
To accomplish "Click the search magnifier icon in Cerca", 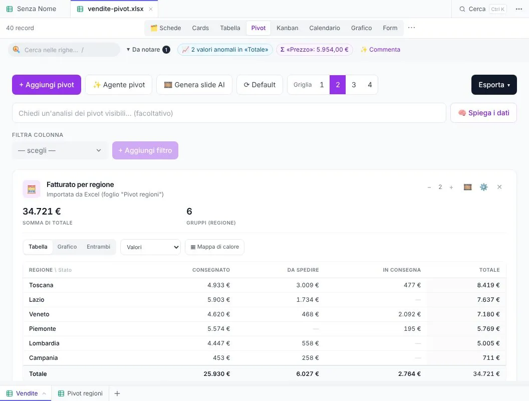I will point(462,9).
